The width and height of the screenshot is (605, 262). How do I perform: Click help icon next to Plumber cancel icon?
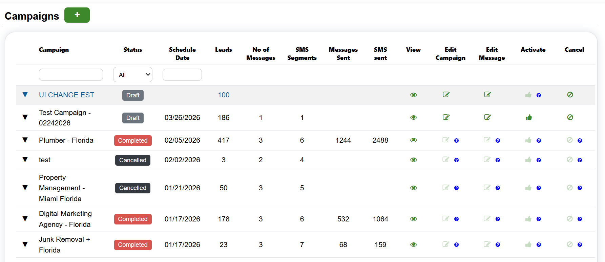(x=580, y=141)
